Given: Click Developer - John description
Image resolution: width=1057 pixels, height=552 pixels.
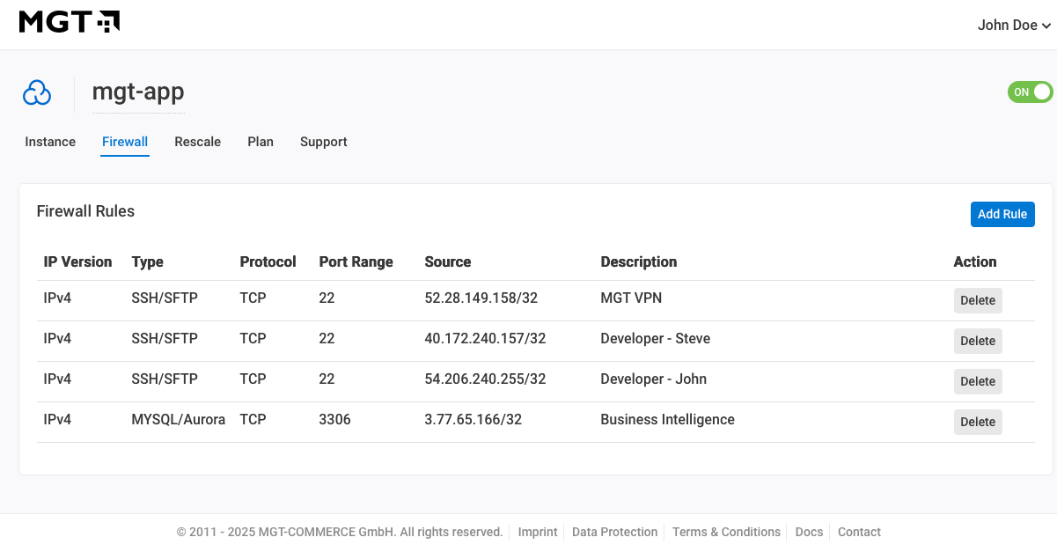Looking at the screenshot, I should tap(654, 379).
